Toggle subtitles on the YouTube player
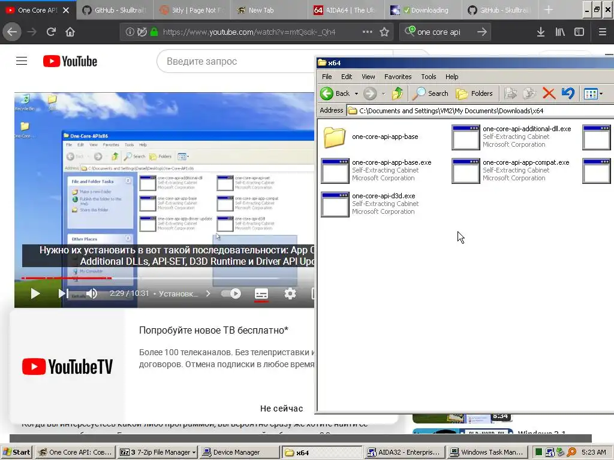The width and height of the screenshot is (614, 460). click(x=261, y=293)
